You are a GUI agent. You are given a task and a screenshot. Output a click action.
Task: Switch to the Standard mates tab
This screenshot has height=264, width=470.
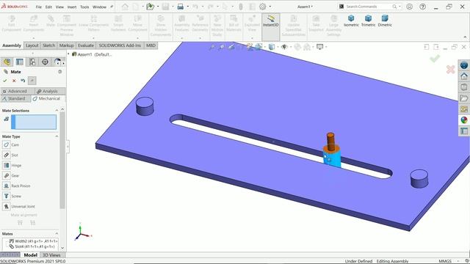pos(15,98)
